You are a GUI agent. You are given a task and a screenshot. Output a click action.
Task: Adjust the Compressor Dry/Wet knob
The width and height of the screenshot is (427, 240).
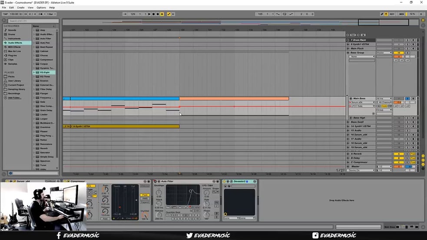pos(145,215)
